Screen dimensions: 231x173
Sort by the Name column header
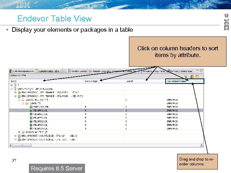(46, 81)
